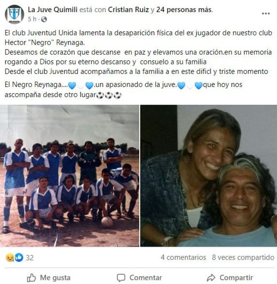Click the public globe privacy icon

pyautogui.click(x=44, y=19)
